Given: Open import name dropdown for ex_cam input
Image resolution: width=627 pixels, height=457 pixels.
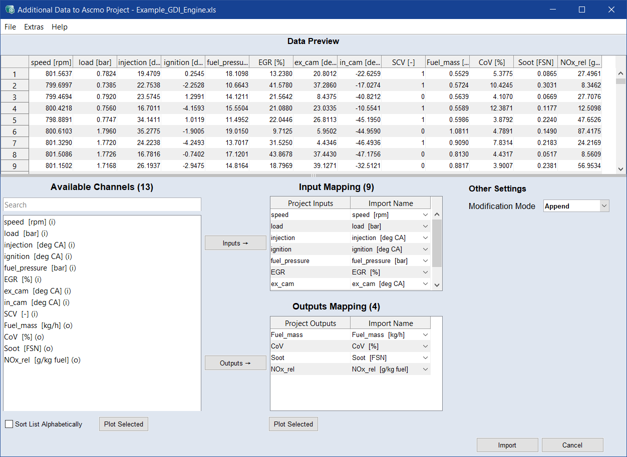Looking at the screenshot, I should coord(425,283).
